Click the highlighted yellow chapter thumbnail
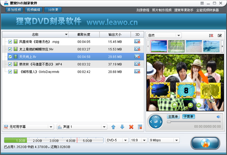227x155 pixels. click(x=211, y=91)
